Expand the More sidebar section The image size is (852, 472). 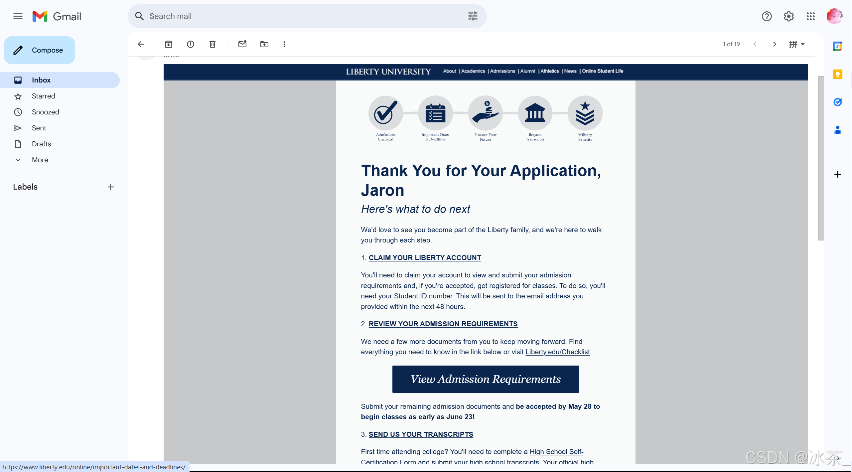40,160
